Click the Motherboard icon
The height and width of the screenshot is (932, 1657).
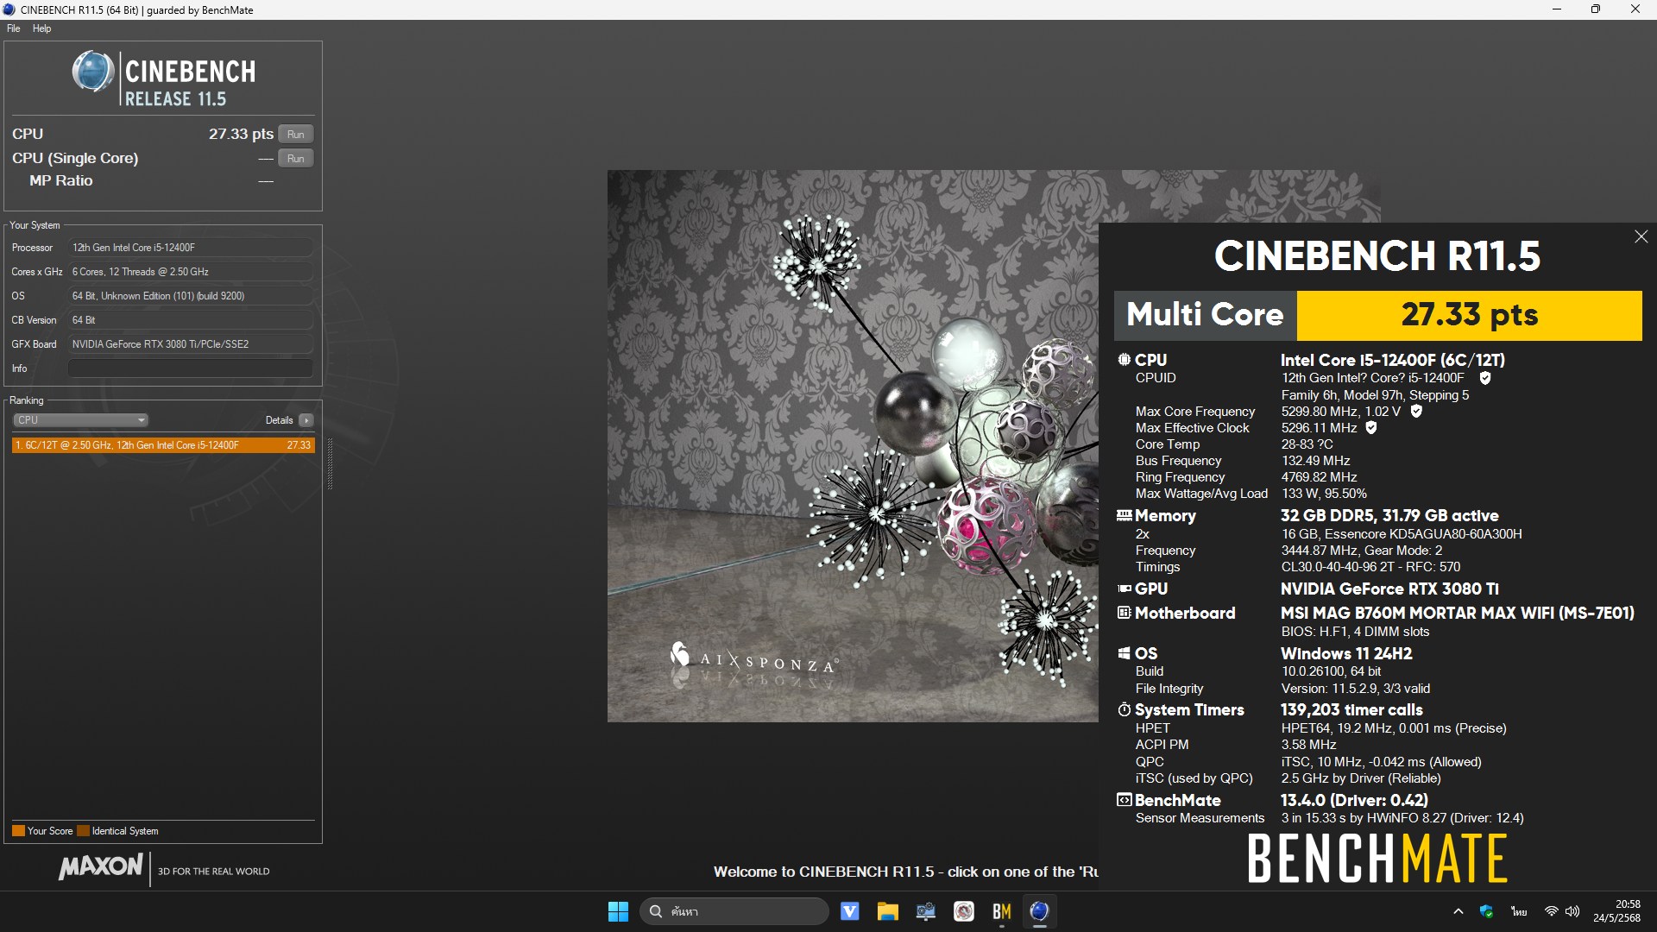[1125, 613]
